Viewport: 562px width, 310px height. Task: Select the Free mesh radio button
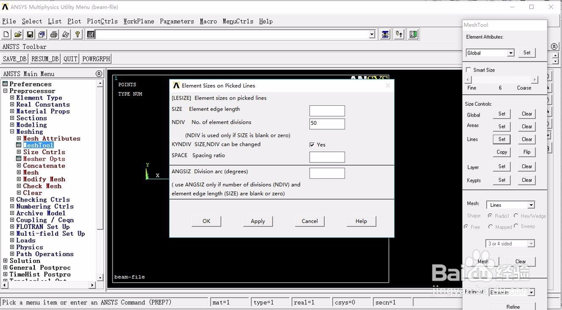coord(465,227)
